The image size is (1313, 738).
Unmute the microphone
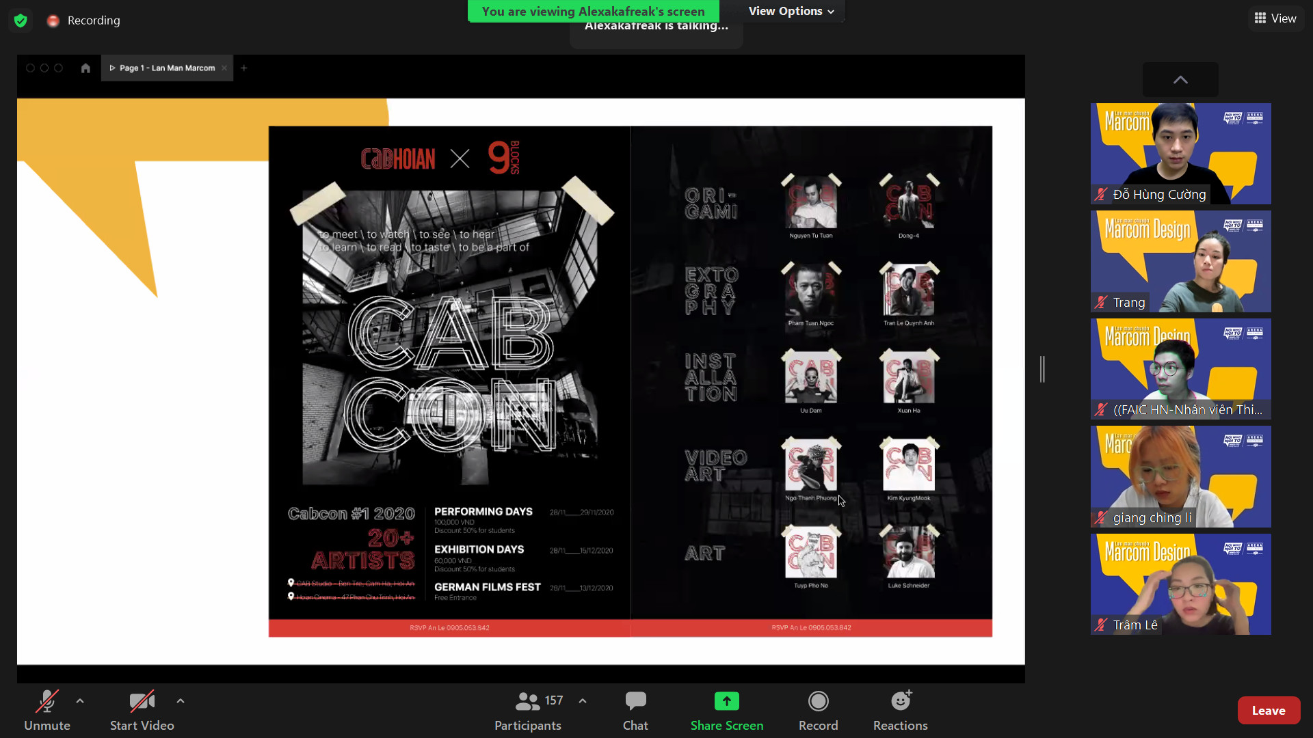(x=47, y=711)
